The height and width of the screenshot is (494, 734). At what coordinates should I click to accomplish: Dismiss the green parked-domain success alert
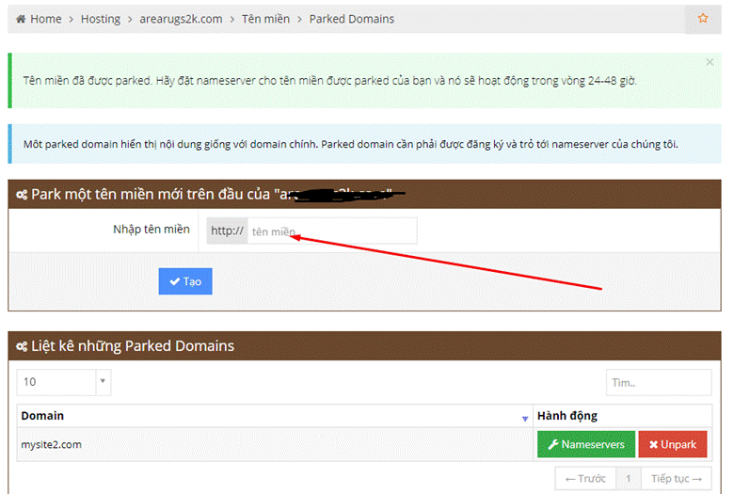click(x=710, y=62)
